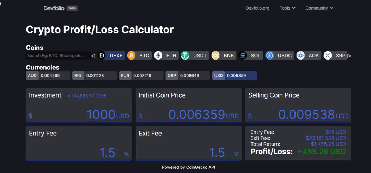Click the Tools badge next to logo
Image resolution: width=371 pixels, height=173 pixels.
pyautogui.click(x=72, y=8)
